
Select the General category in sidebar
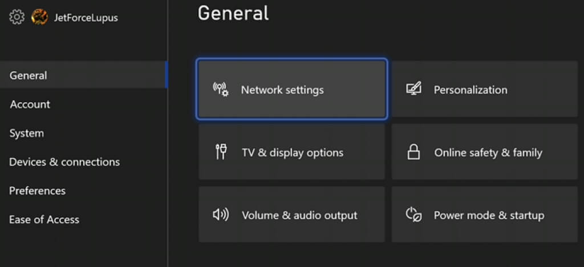coord(29,75)
